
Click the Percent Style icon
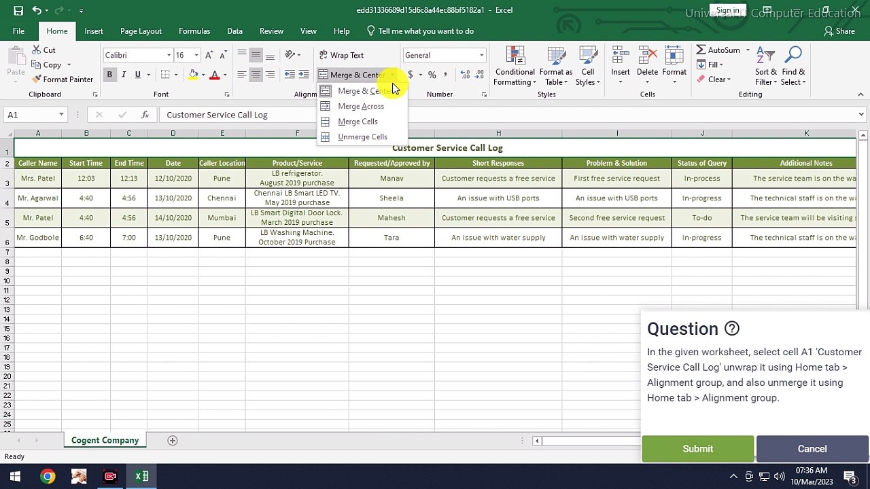432,75
